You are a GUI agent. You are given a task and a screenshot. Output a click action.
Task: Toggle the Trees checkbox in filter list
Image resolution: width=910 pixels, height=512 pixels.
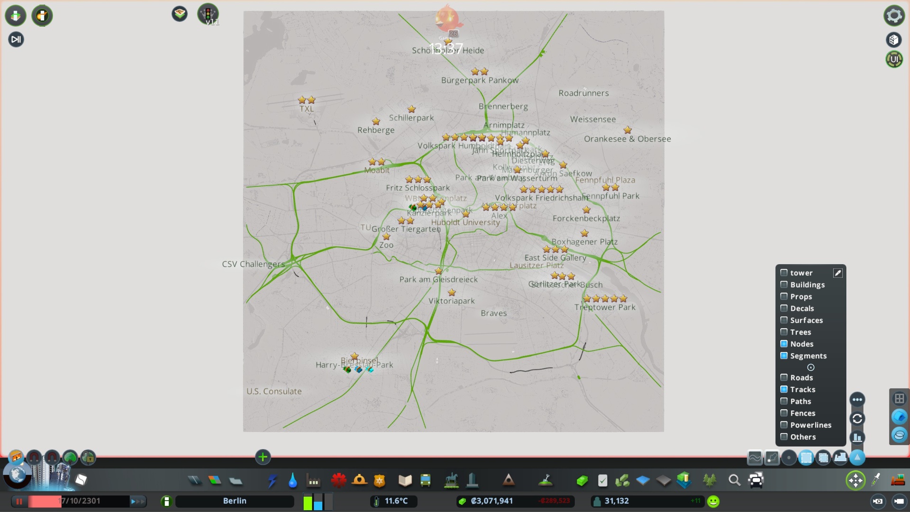pos(784,332)
